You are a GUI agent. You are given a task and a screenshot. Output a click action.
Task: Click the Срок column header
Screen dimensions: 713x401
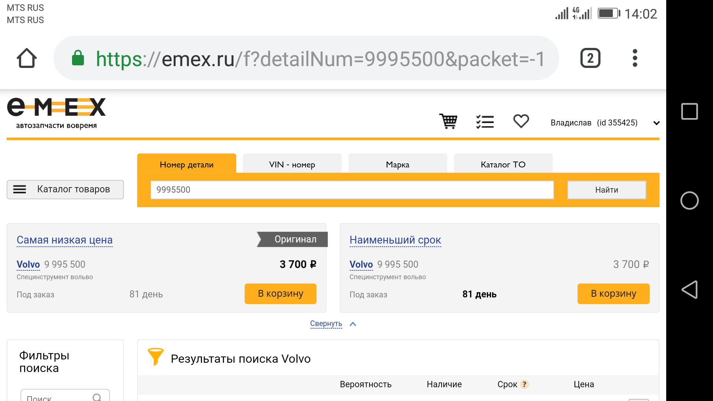click(507, 384)
